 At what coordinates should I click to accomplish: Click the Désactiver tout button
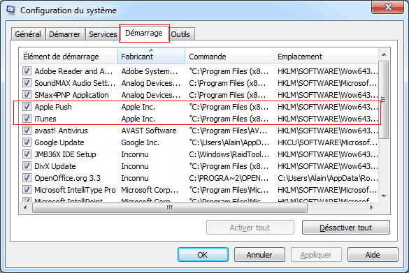346,228
